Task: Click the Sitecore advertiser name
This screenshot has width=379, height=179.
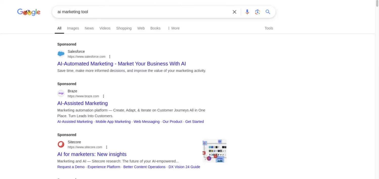Action: pos(74,142)
